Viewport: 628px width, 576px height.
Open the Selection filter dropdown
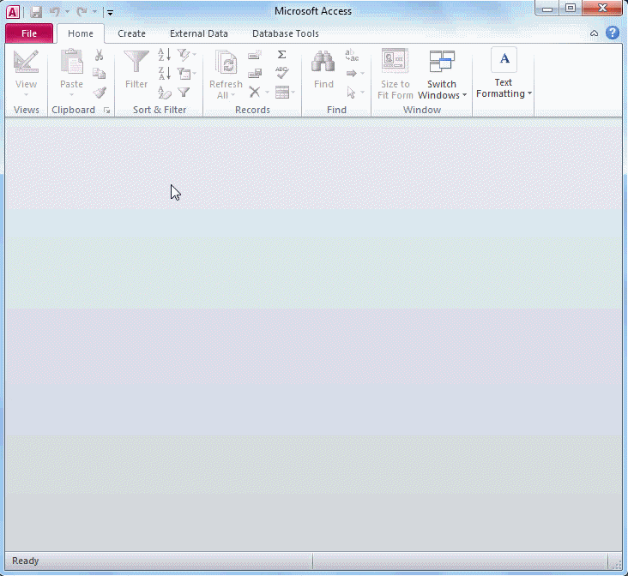187,55
